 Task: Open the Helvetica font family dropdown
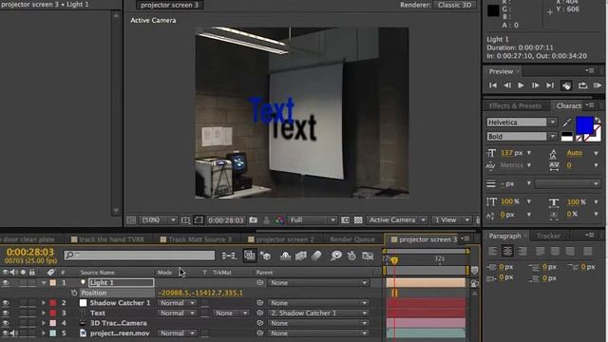[522, 123]
